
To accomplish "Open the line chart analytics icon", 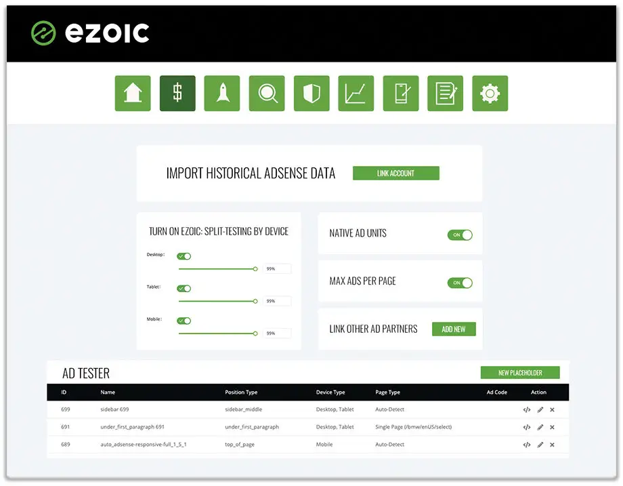I will 356,94.
